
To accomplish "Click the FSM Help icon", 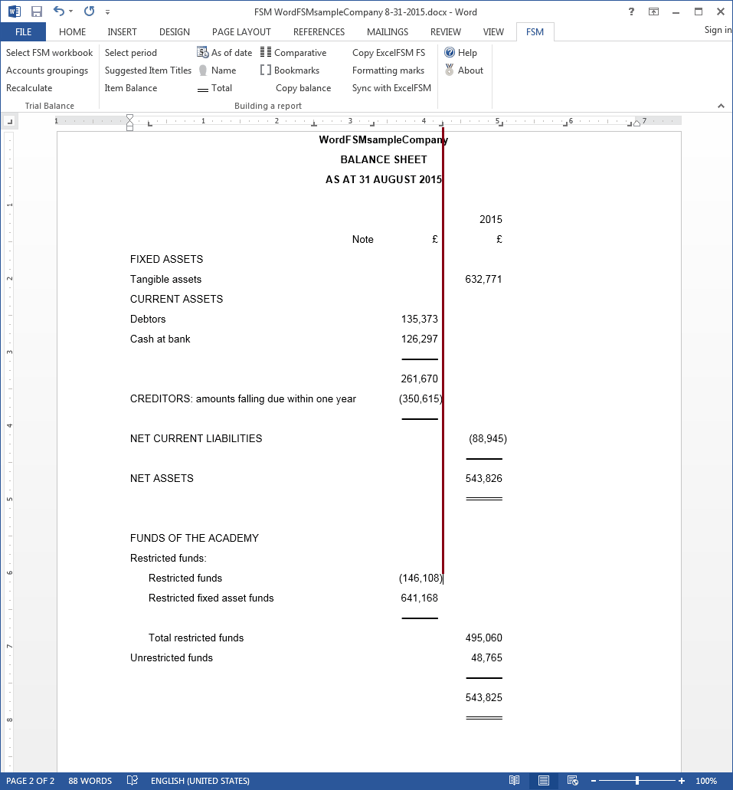I will pyautogui.click(x=450, y=52).
